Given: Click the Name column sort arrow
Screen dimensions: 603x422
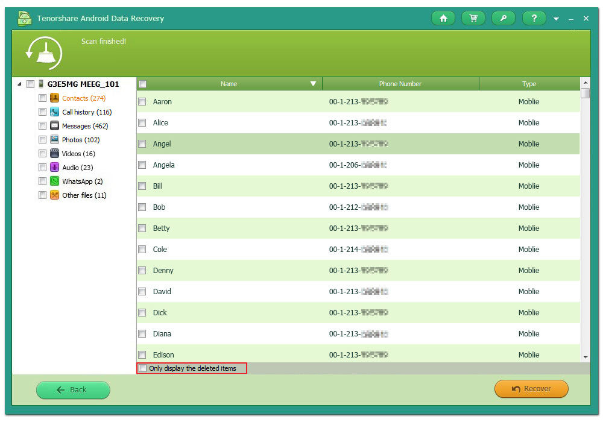Looking at the screenshot, I should point(313,84).
